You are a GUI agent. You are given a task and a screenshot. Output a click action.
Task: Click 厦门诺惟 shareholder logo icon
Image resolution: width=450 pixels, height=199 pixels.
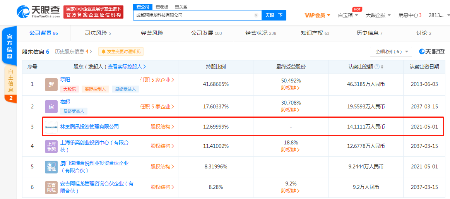[x=51, y=167]
